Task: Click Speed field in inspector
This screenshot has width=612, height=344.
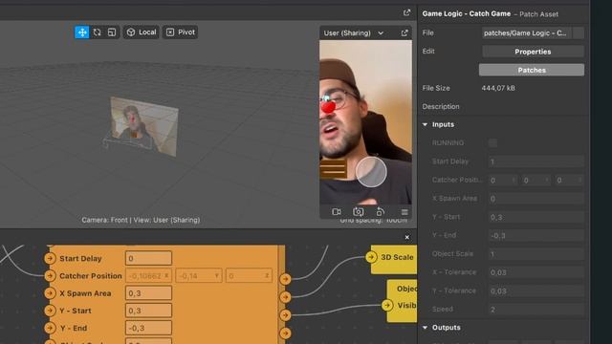Action: [x=535, y=310]
